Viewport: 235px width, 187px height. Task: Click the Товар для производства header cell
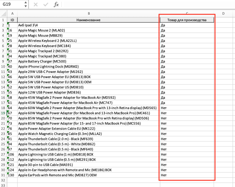click(187, 20)
